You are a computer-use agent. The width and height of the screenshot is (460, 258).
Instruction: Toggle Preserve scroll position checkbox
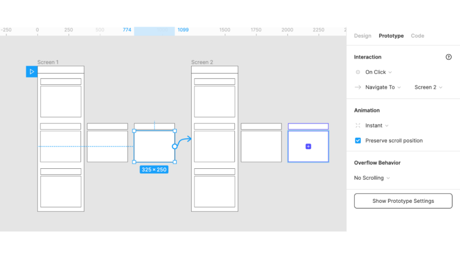pos(358,141)
